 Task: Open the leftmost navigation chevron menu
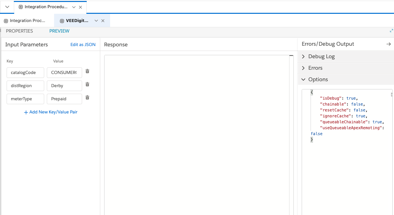pos(7,7)
